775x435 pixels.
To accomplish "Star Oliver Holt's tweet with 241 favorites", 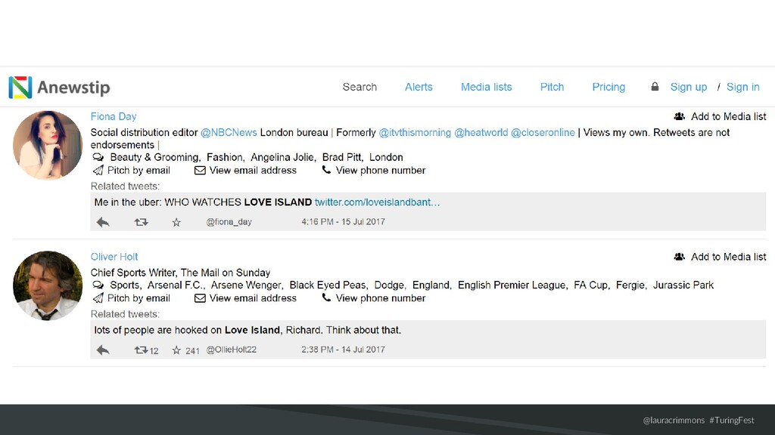I will coord(176,350).
